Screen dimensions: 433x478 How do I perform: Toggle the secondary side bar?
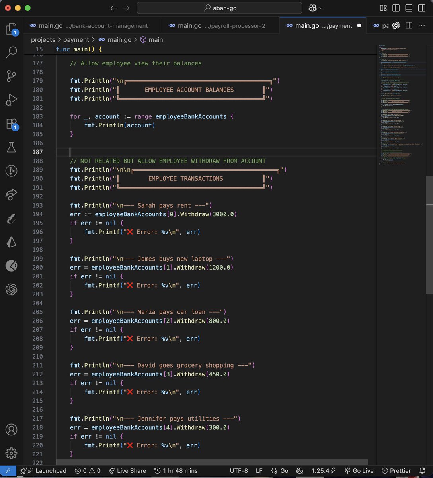pyautogui.click(x=421, y=8)
